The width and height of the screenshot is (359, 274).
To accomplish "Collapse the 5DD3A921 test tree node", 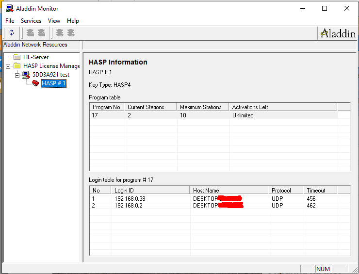I will (x=17, y=75).
